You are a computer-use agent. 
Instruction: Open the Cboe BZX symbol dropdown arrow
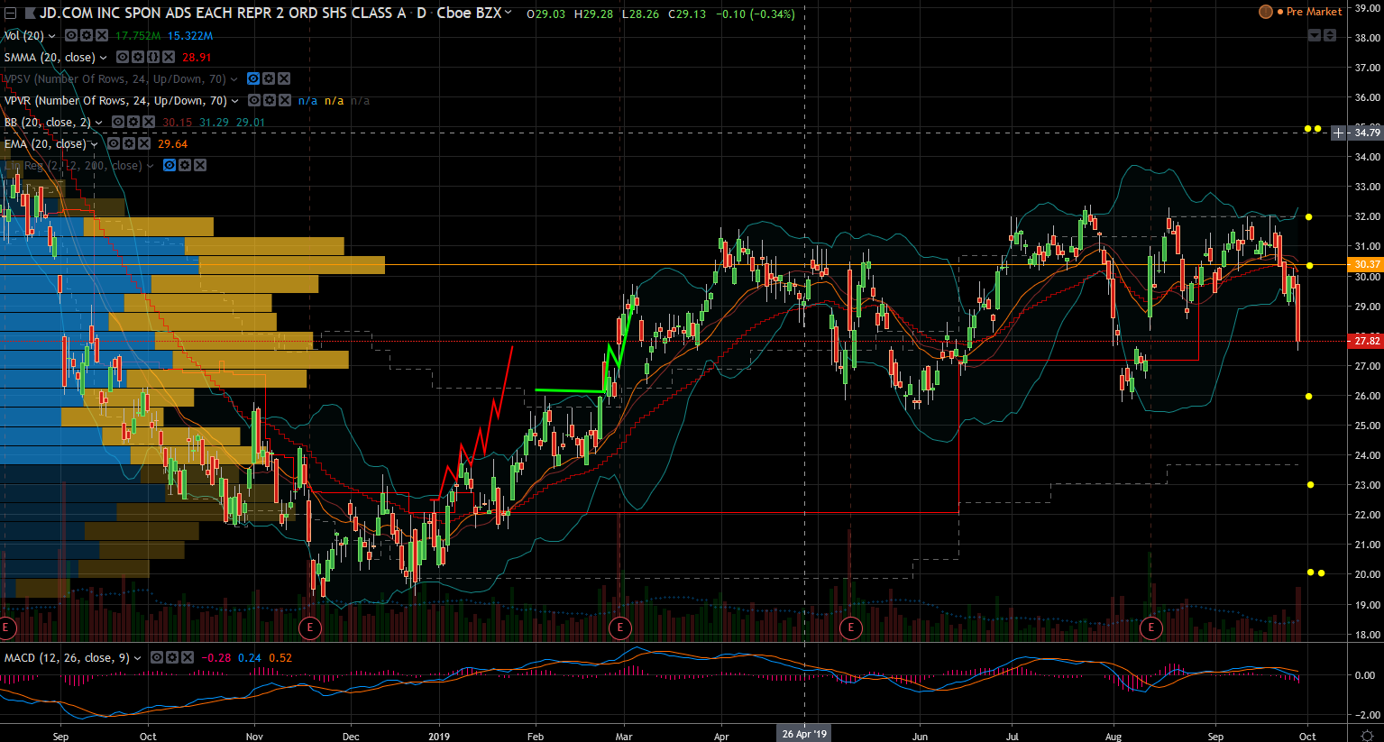pos(509,13)
